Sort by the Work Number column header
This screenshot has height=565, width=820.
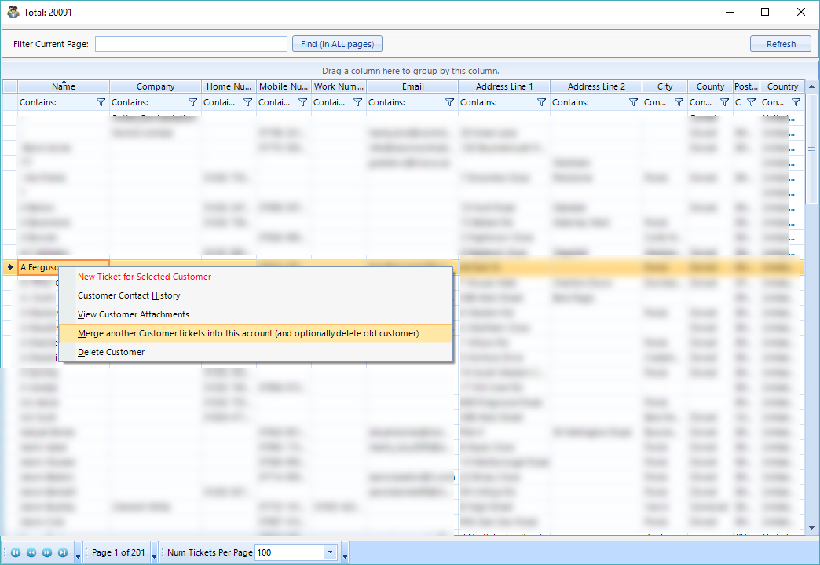tap(339, 86)
